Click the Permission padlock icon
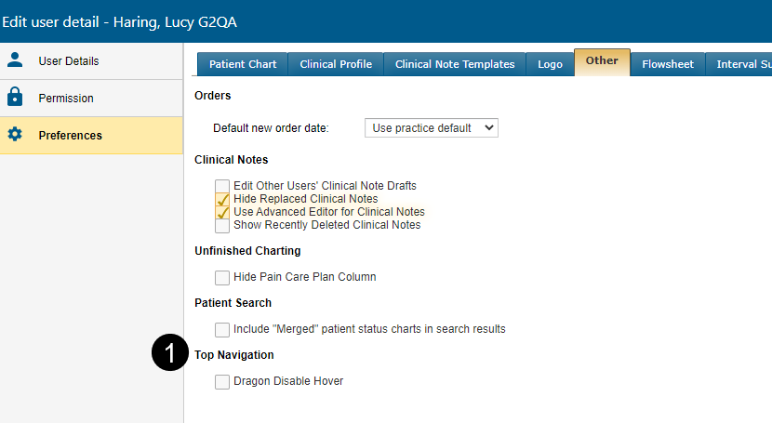 [15, 98]
